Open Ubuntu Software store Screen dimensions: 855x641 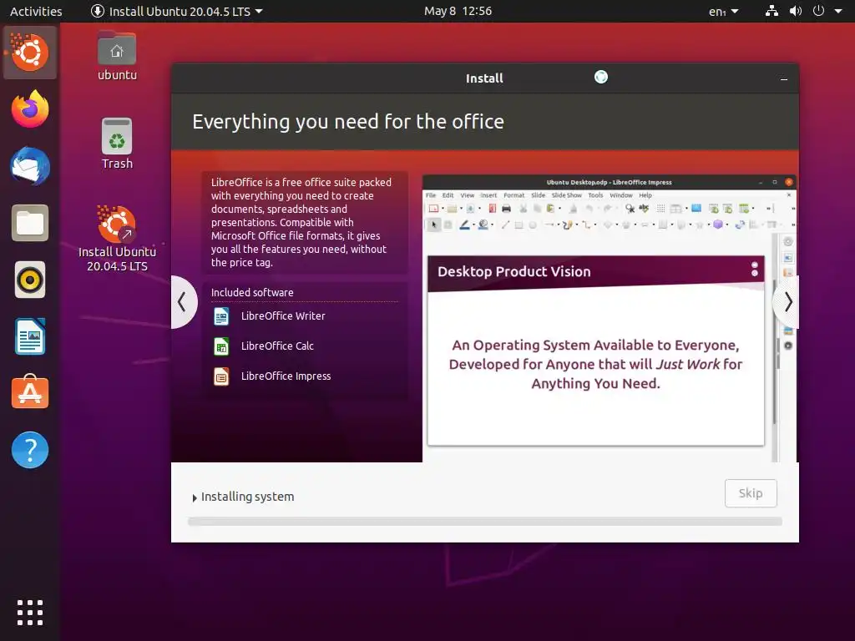(30, 392)
